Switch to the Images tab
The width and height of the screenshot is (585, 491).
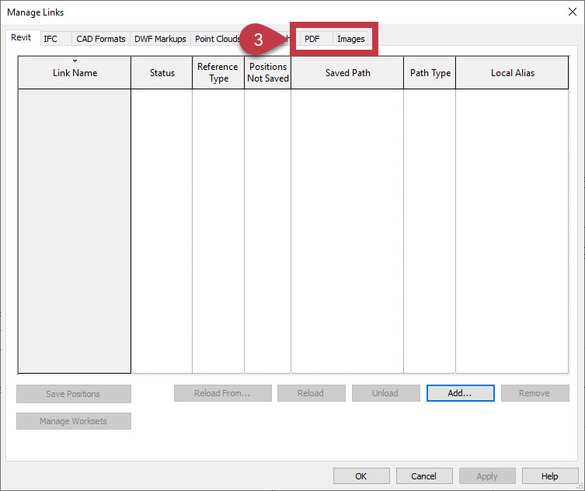coord(350,39)
